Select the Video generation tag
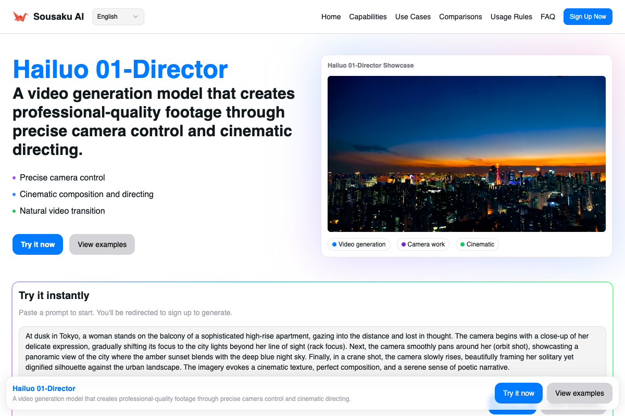The height and width of the screenshot is (416, 625). 359,244
